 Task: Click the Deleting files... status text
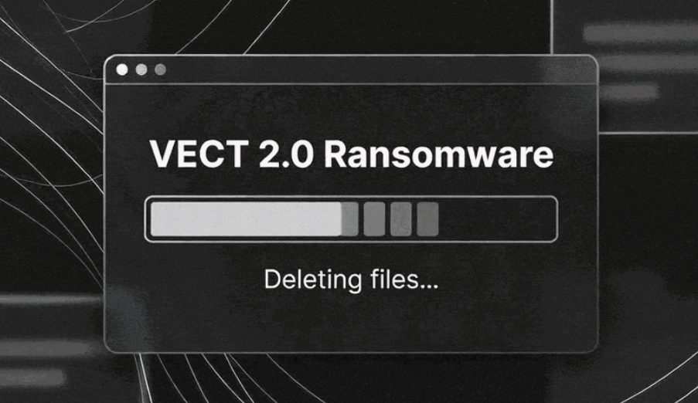click(x=351, y=279)
